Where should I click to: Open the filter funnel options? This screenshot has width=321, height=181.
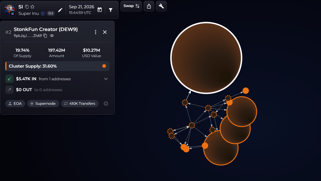click(x=111, y=10)
